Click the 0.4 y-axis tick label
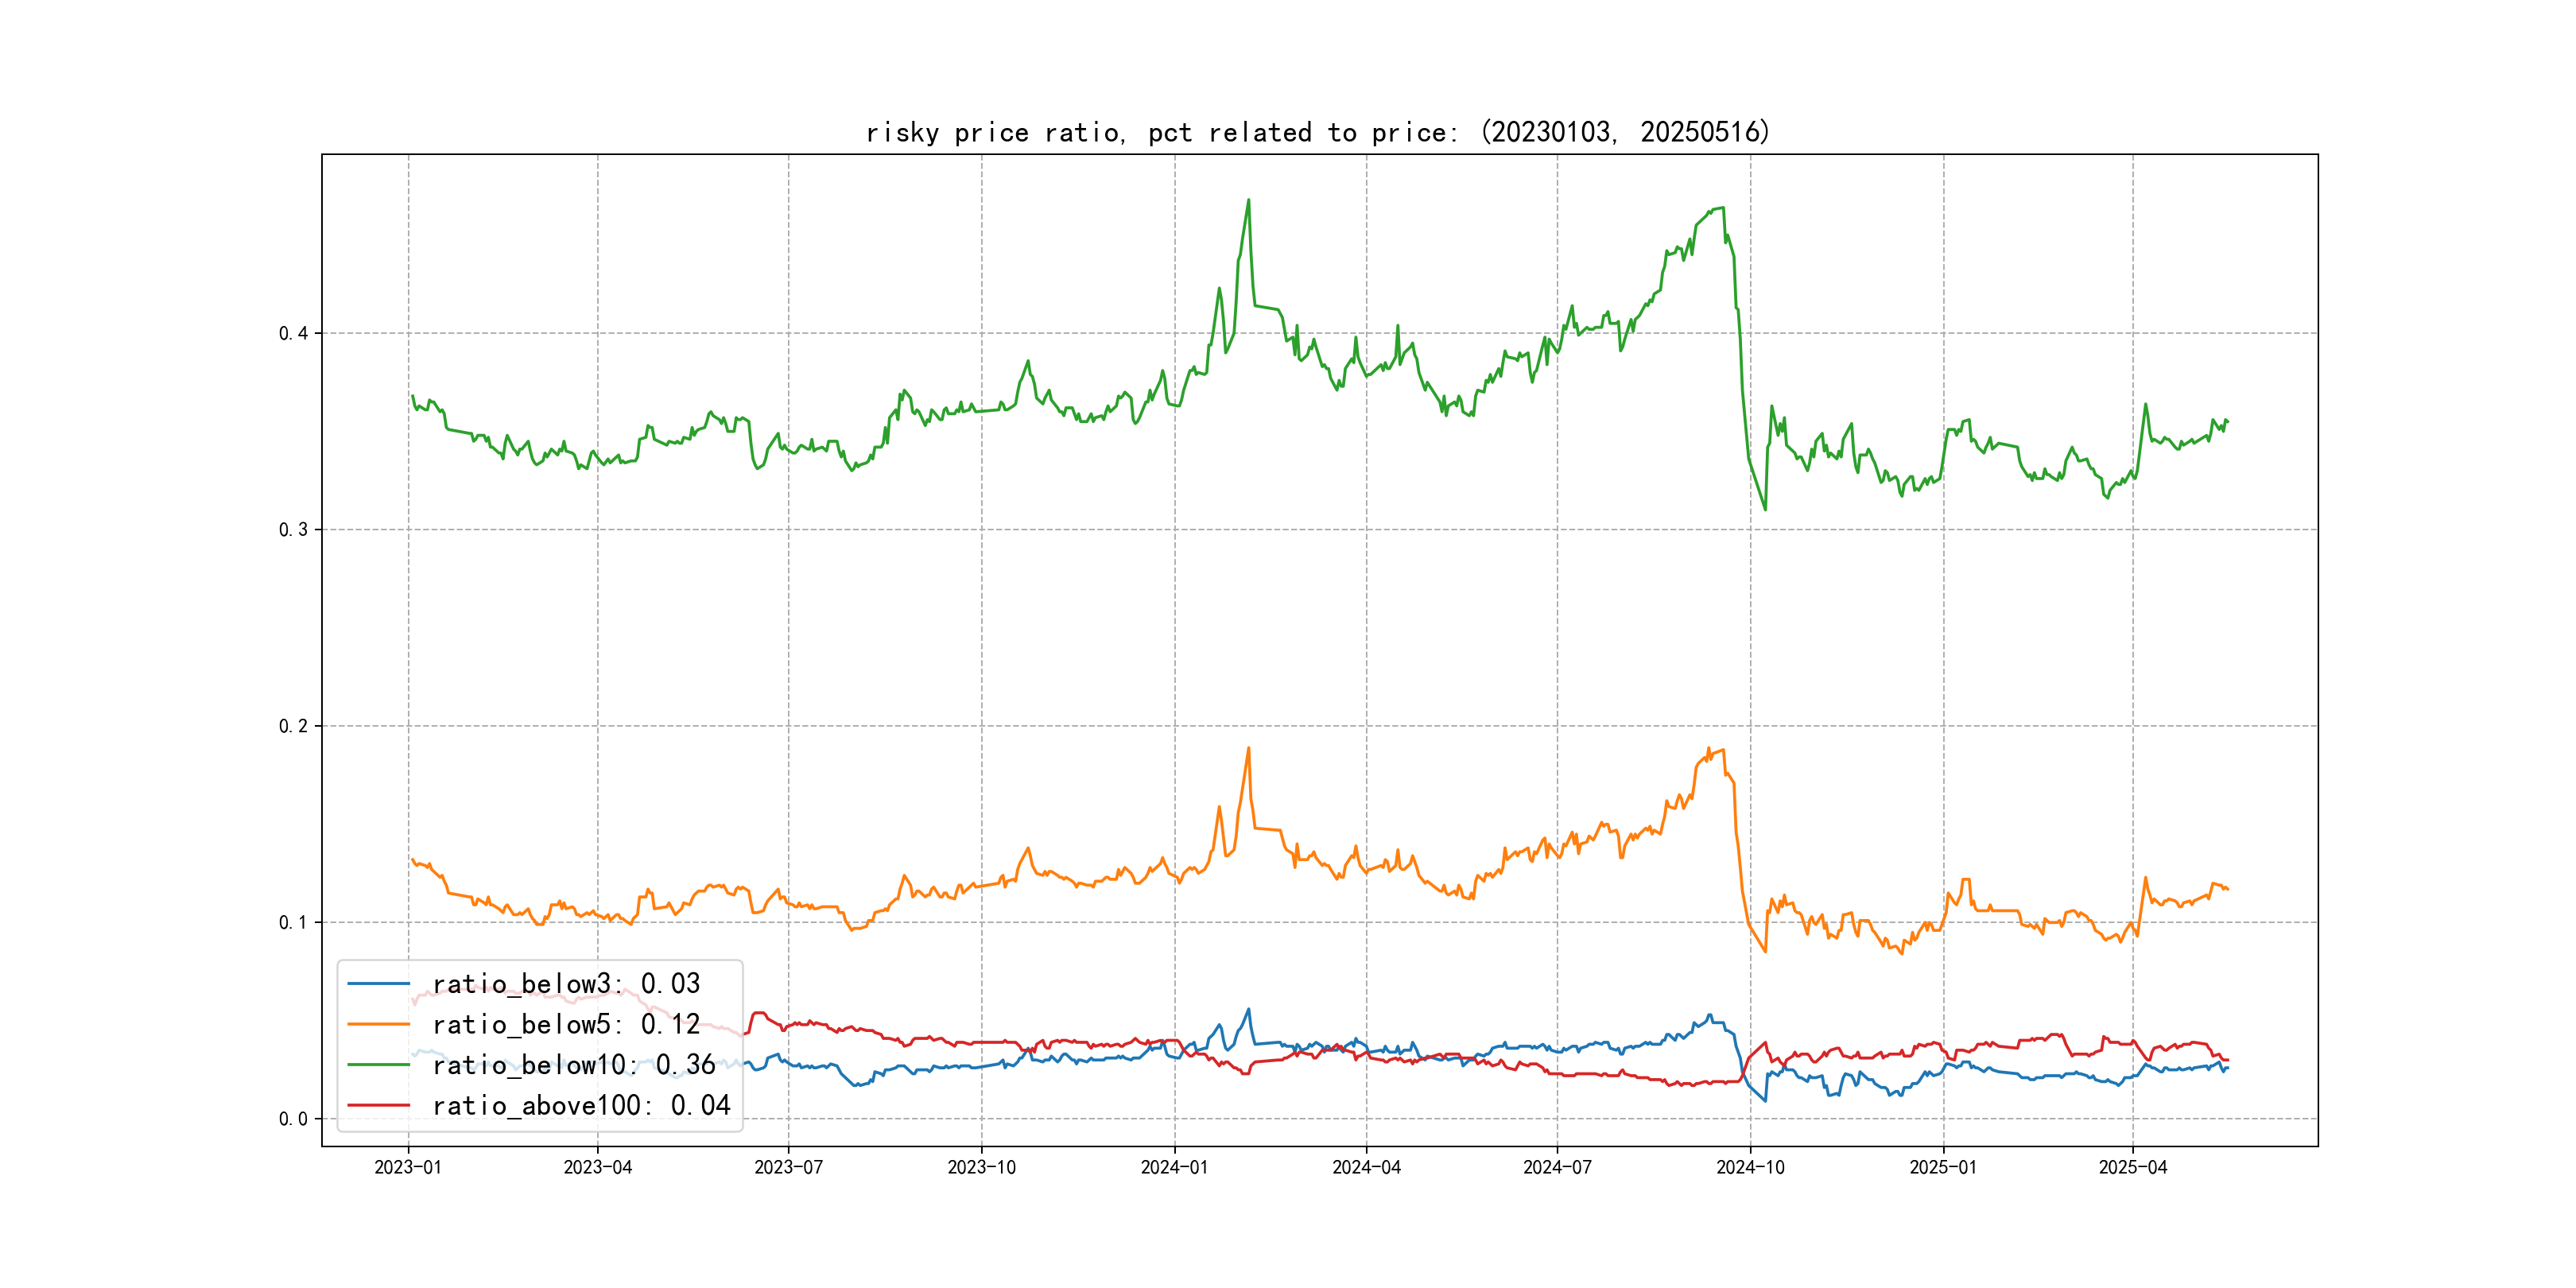This screenshot has height=1288, width=2576. point(293,334)
